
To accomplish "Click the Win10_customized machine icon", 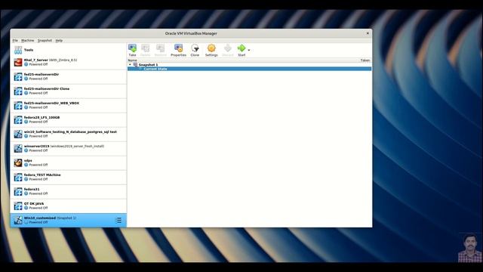I will 18,220.
